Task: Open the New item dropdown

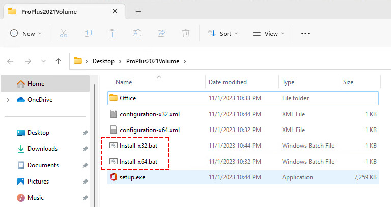Action: [x=25, y=34]
